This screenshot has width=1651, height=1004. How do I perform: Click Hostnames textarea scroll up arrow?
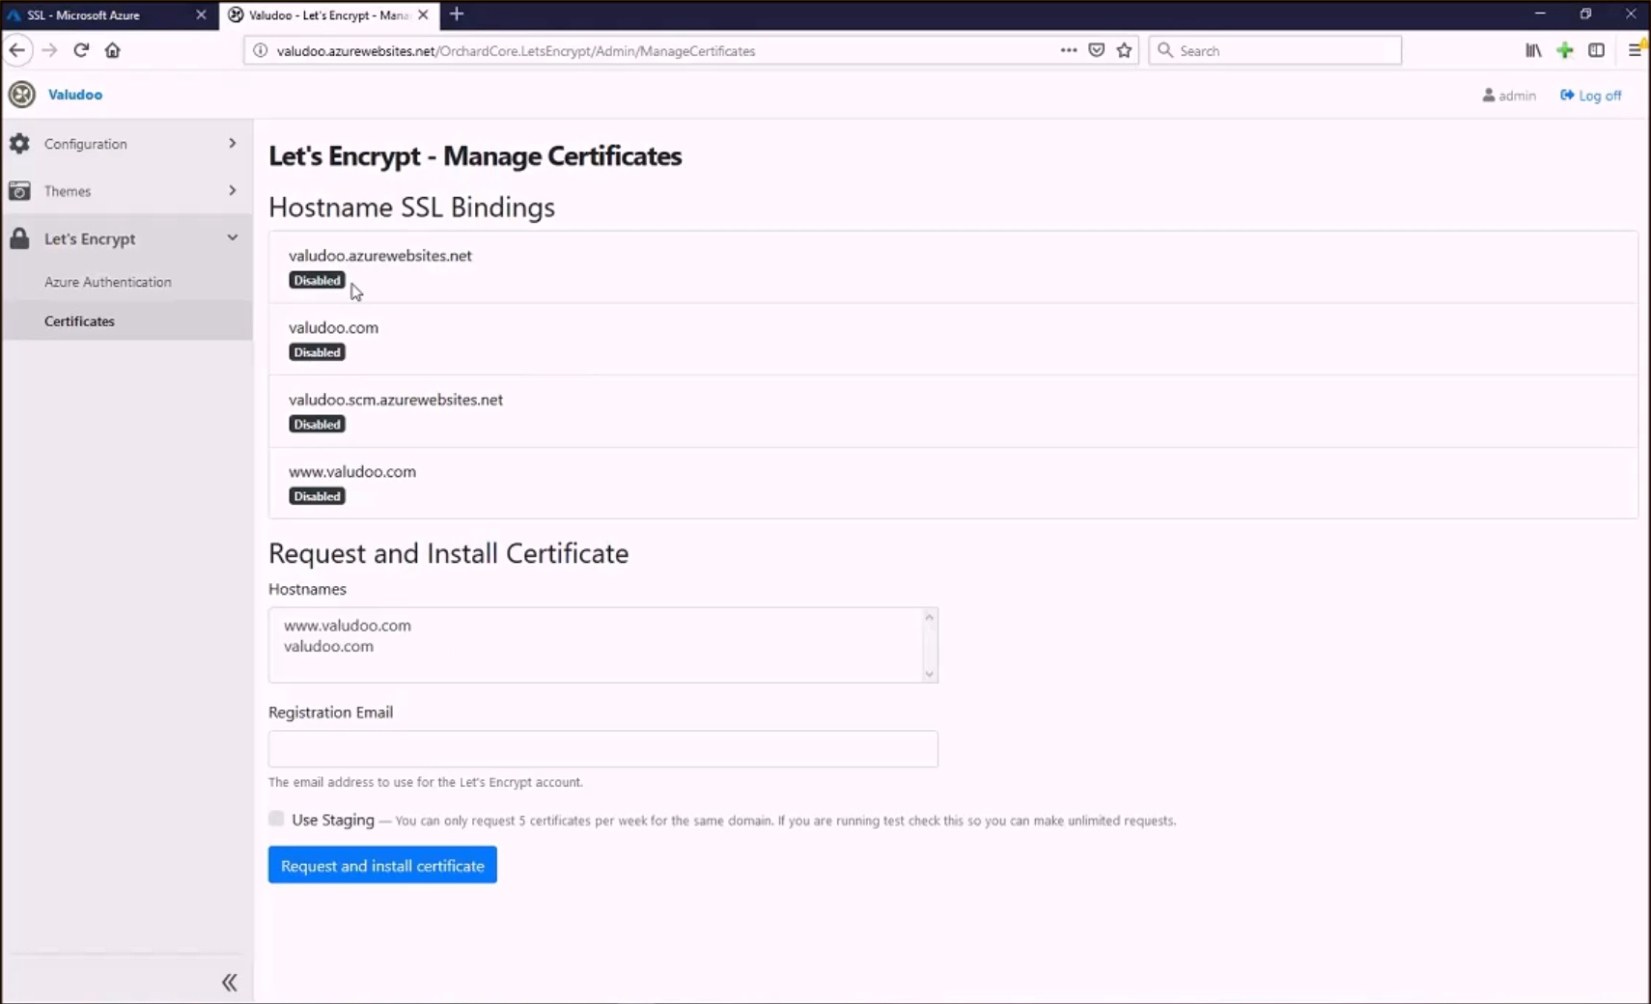pos(929,617)
